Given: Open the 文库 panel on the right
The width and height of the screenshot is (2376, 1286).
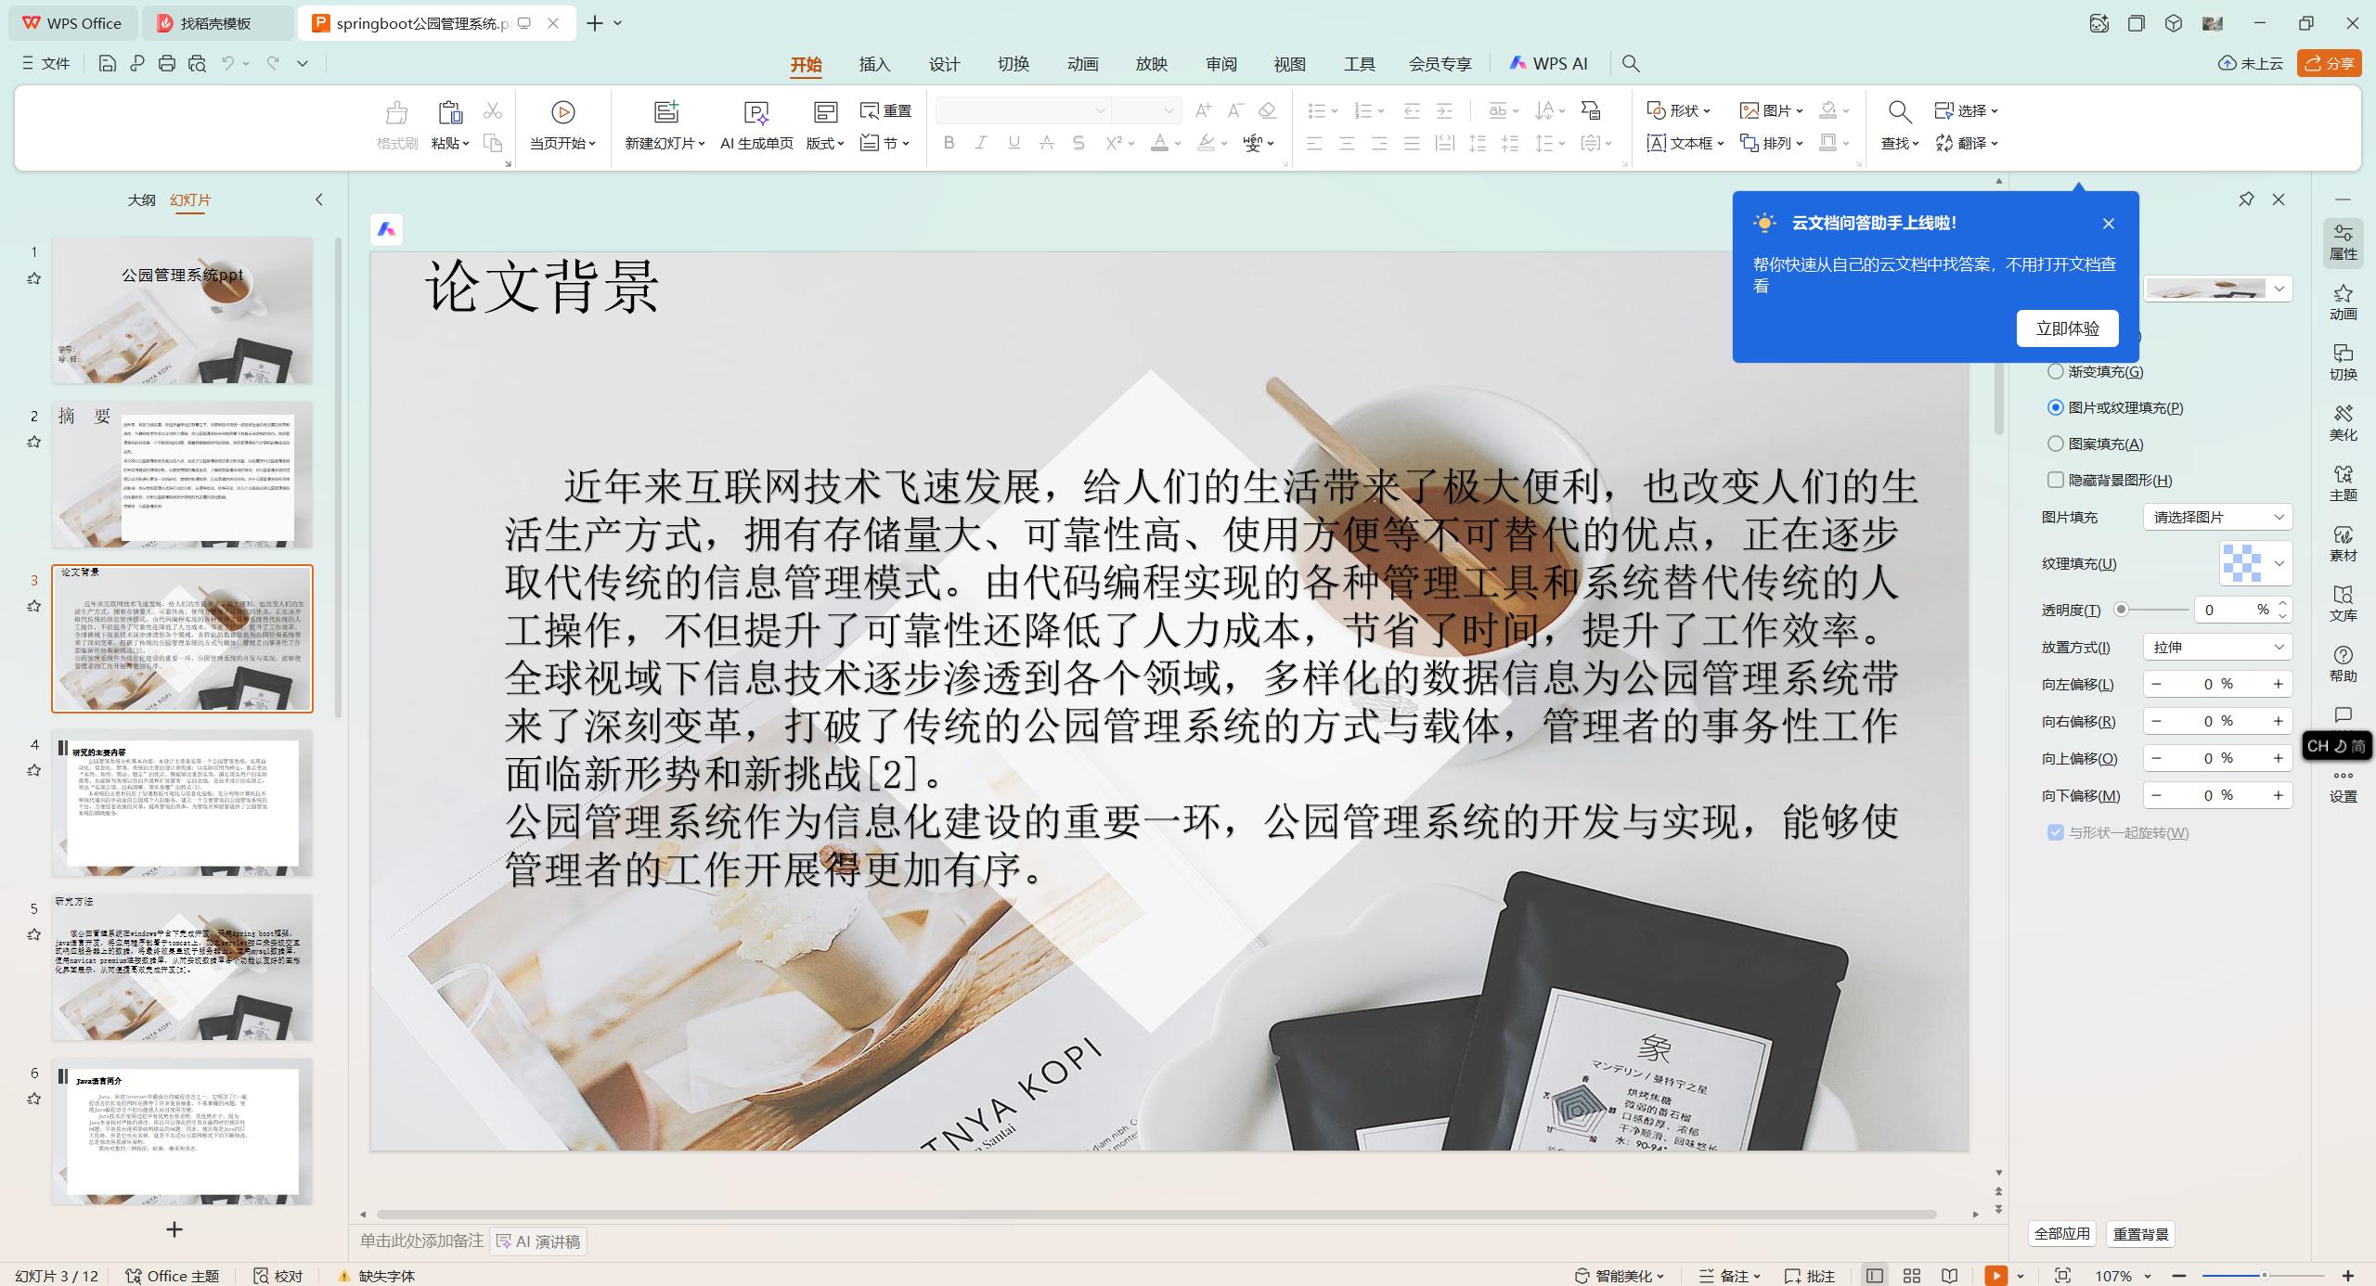Looking at the screenshot, I should click(2343, 603).
